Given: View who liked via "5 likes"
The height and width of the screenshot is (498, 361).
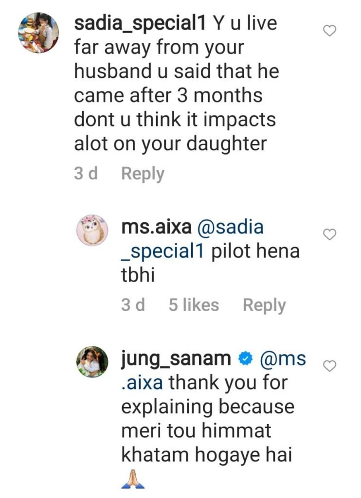Looking at the screenshot, I should click(x=194, y=305).
